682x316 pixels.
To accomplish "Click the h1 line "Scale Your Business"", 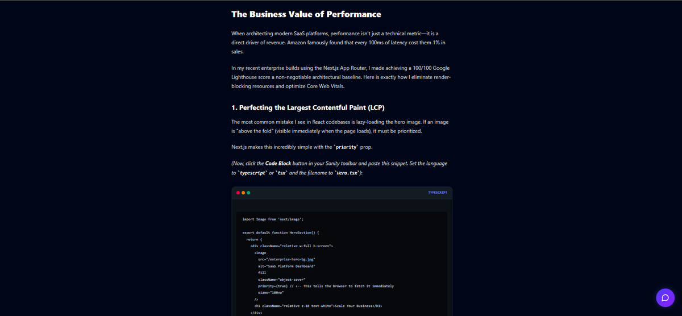I will pyautogui.click(x=318, y=306).
